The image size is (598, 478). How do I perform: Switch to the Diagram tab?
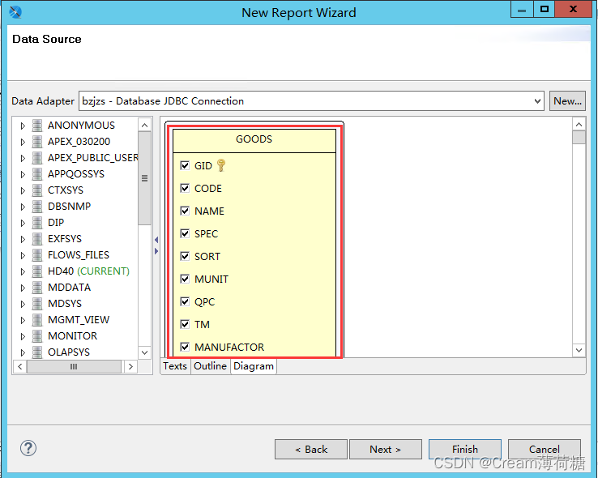point(254,366)
